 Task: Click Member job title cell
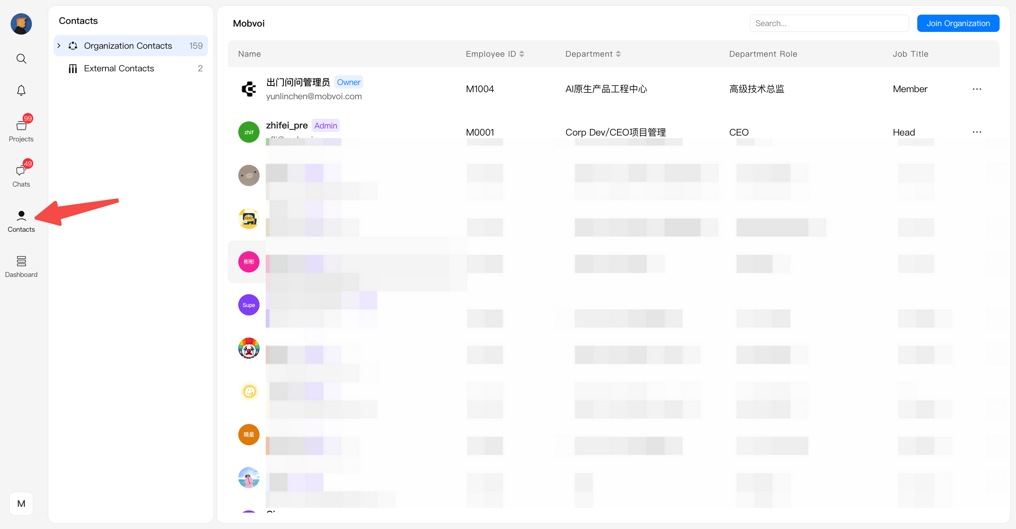pyautogui.click(x=910, y=89)
